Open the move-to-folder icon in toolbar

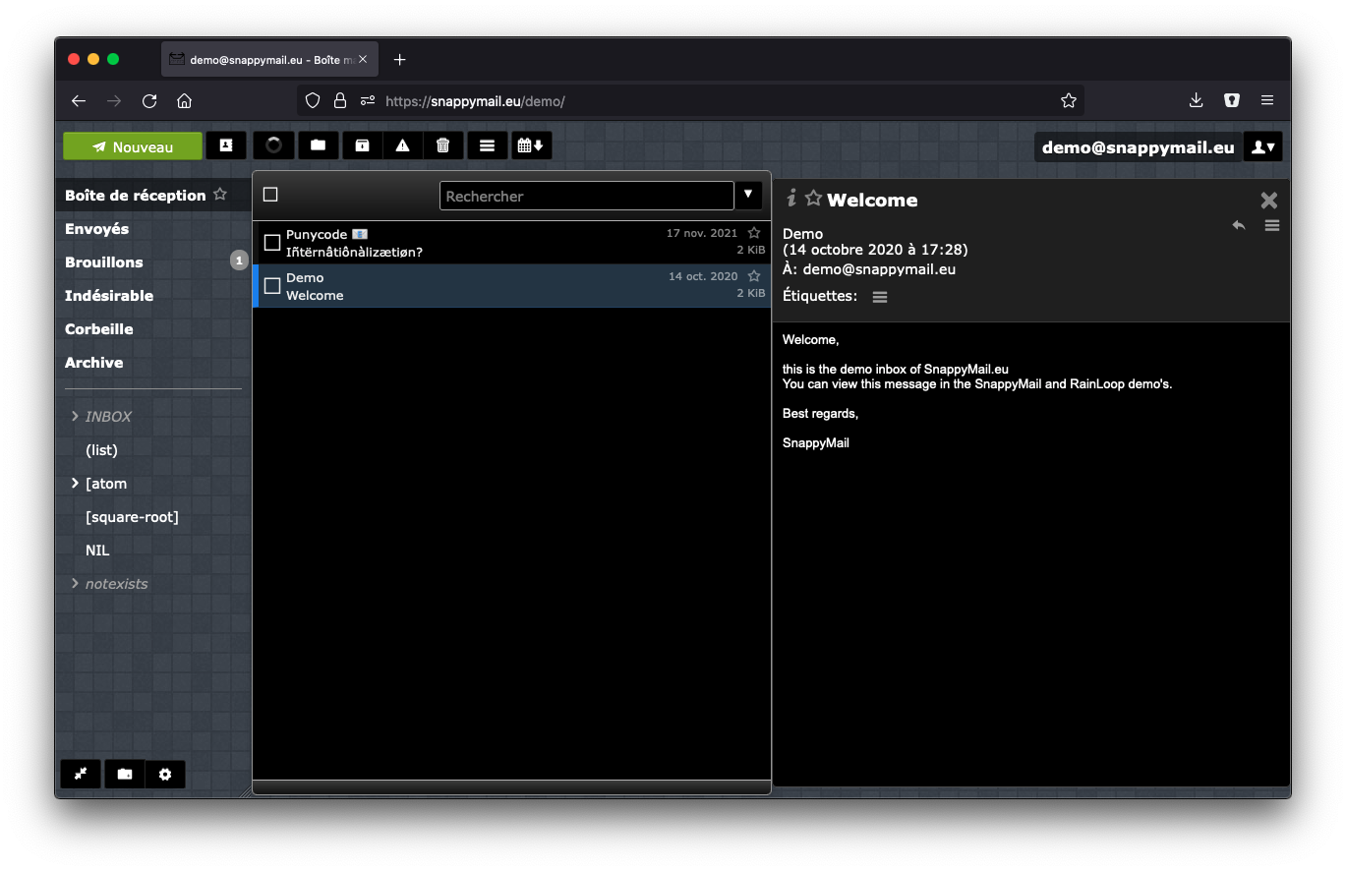(x=318, y=145)
